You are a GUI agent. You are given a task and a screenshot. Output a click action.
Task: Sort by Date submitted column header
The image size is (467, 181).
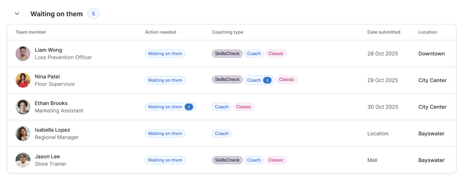click(x=384, y=32)
